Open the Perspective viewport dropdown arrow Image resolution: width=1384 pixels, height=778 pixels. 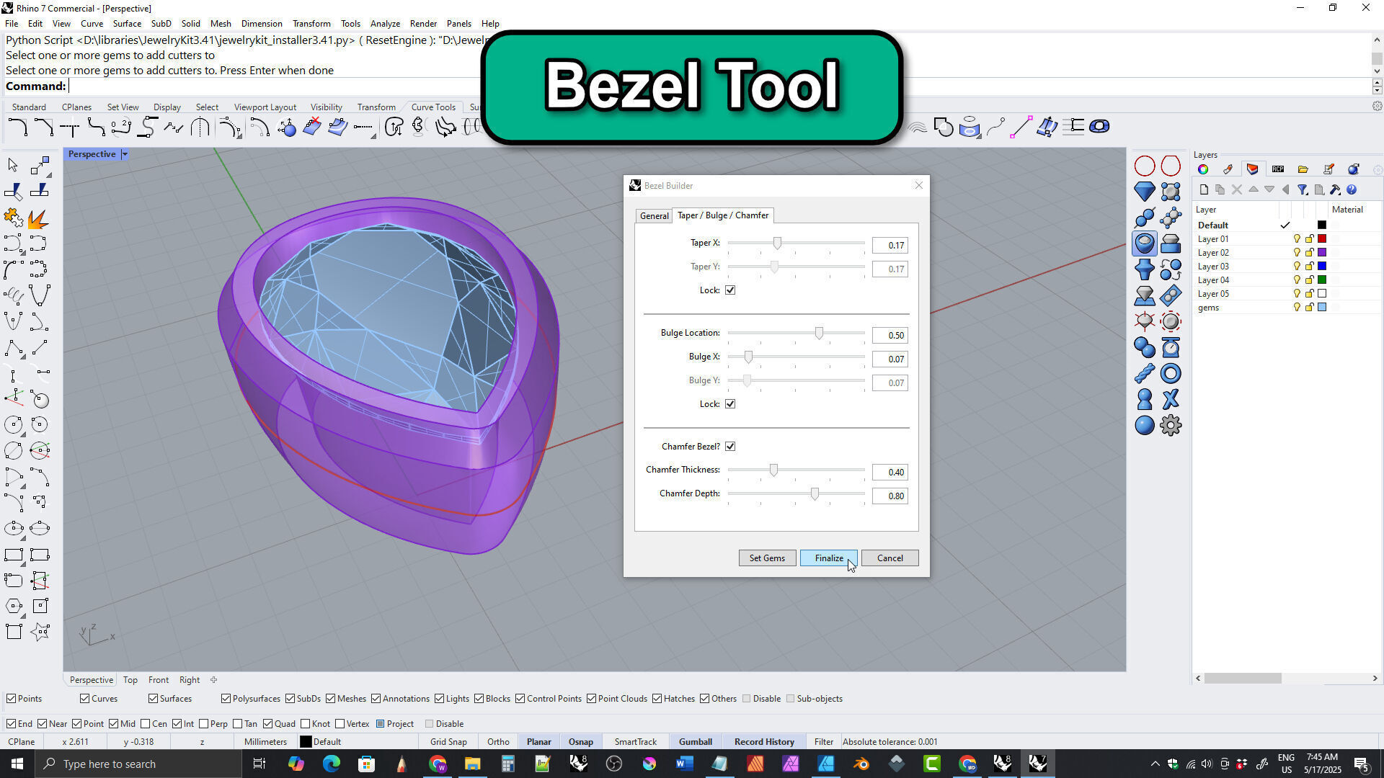(x=125, y=154)
